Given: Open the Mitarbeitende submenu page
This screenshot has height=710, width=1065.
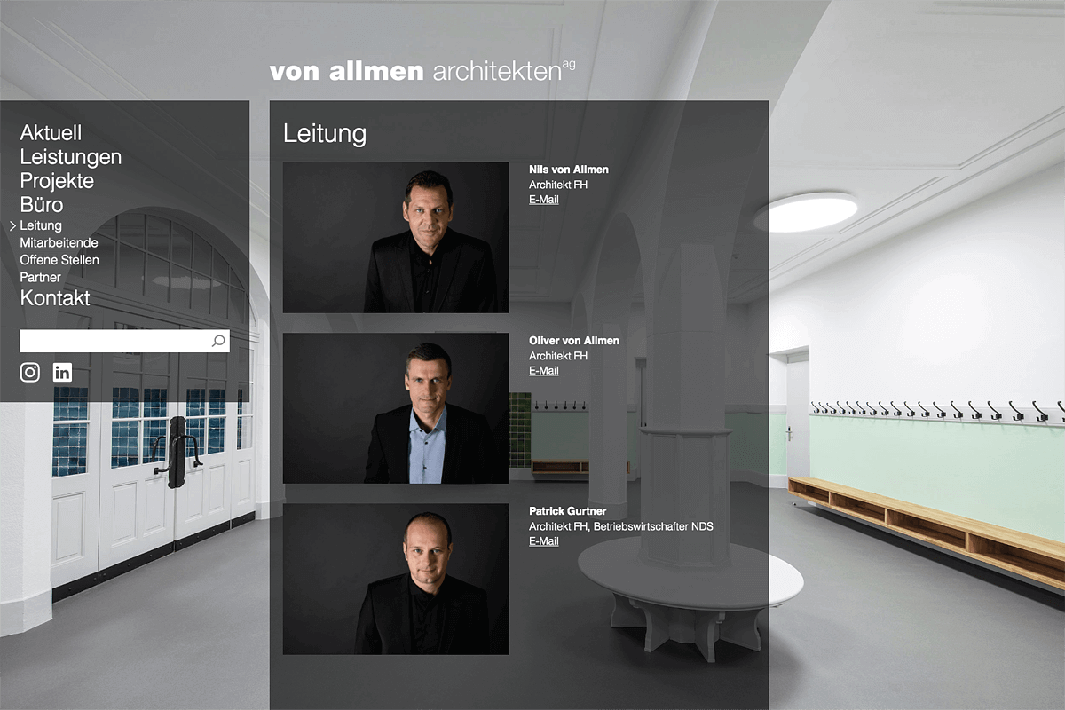Looking at the screenshot, I should 59,242.
